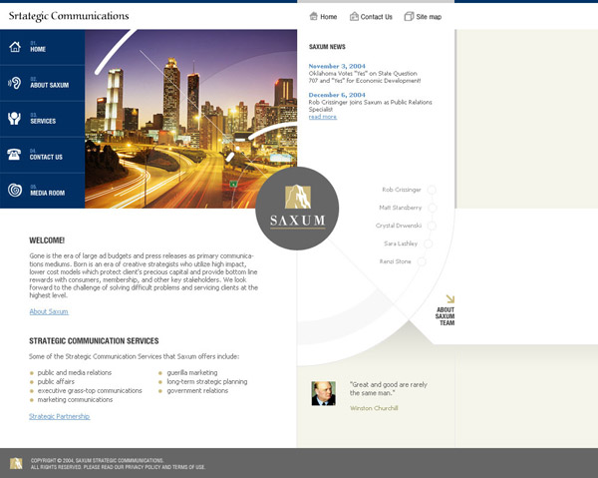Click the ear icon beside About Saxum
This screenshot has width=598, height=478.
tap(15, 83)
